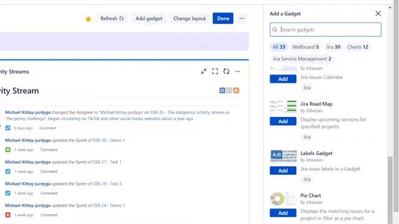Click the task icon beside 6 days ago
The width and height of the screenshot is (399, 224).
8,128
